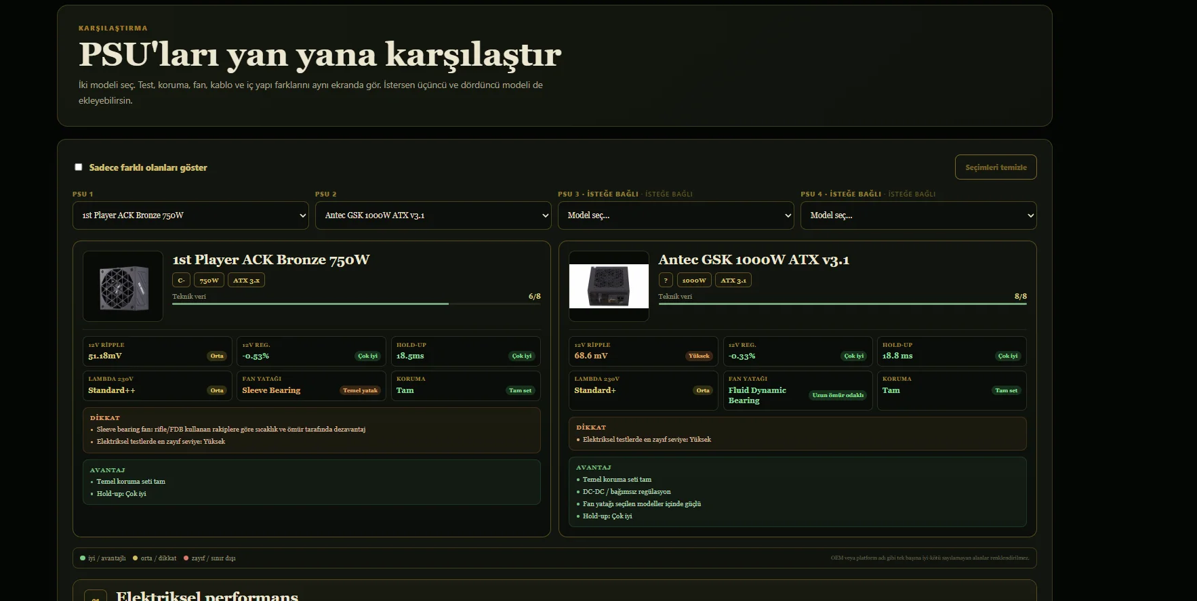Select the '18.8 ms' hold-up value
The width and height of the screenshot is (1197, 601).
pos(897,356)
